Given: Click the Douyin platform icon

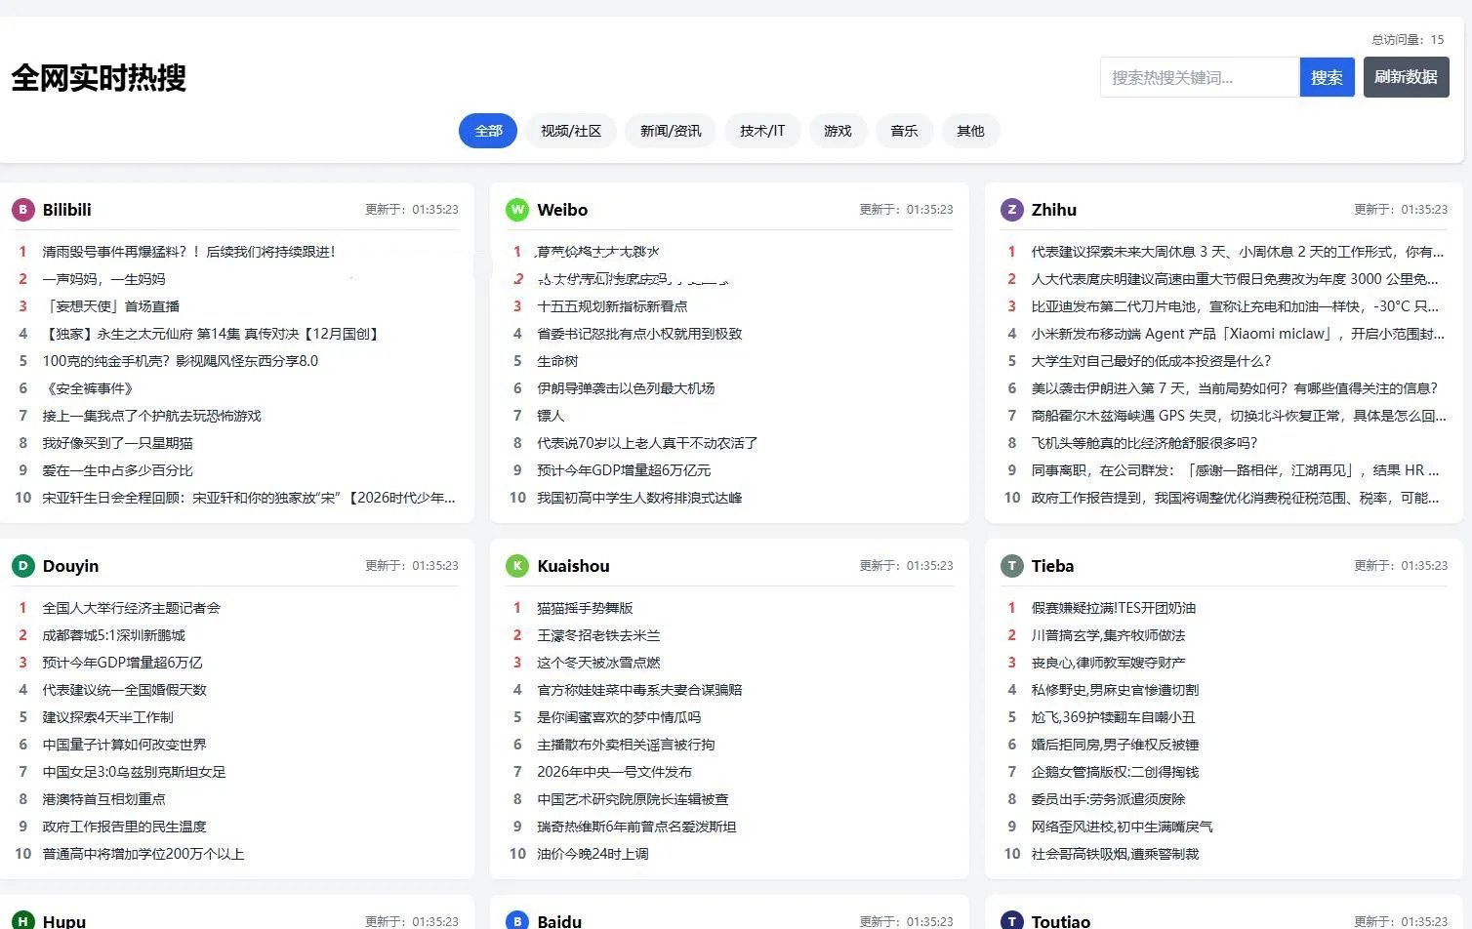Looking at the screenshot, I should click(22, 565).
